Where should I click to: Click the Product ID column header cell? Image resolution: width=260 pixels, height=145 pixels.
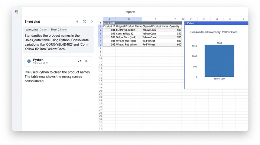[x=109, y=26]
